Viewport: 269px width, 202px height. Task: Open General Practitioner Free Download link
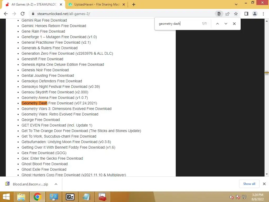(56, 42)
